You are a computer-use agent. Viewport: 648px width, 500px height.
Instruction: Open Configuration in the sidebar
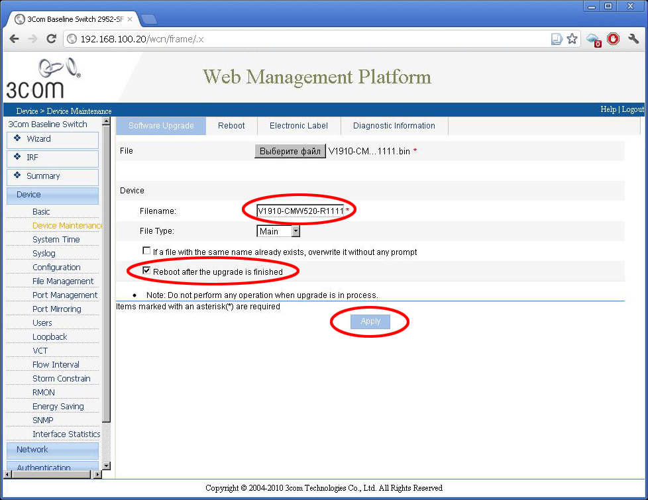click(x=56, y=268)
